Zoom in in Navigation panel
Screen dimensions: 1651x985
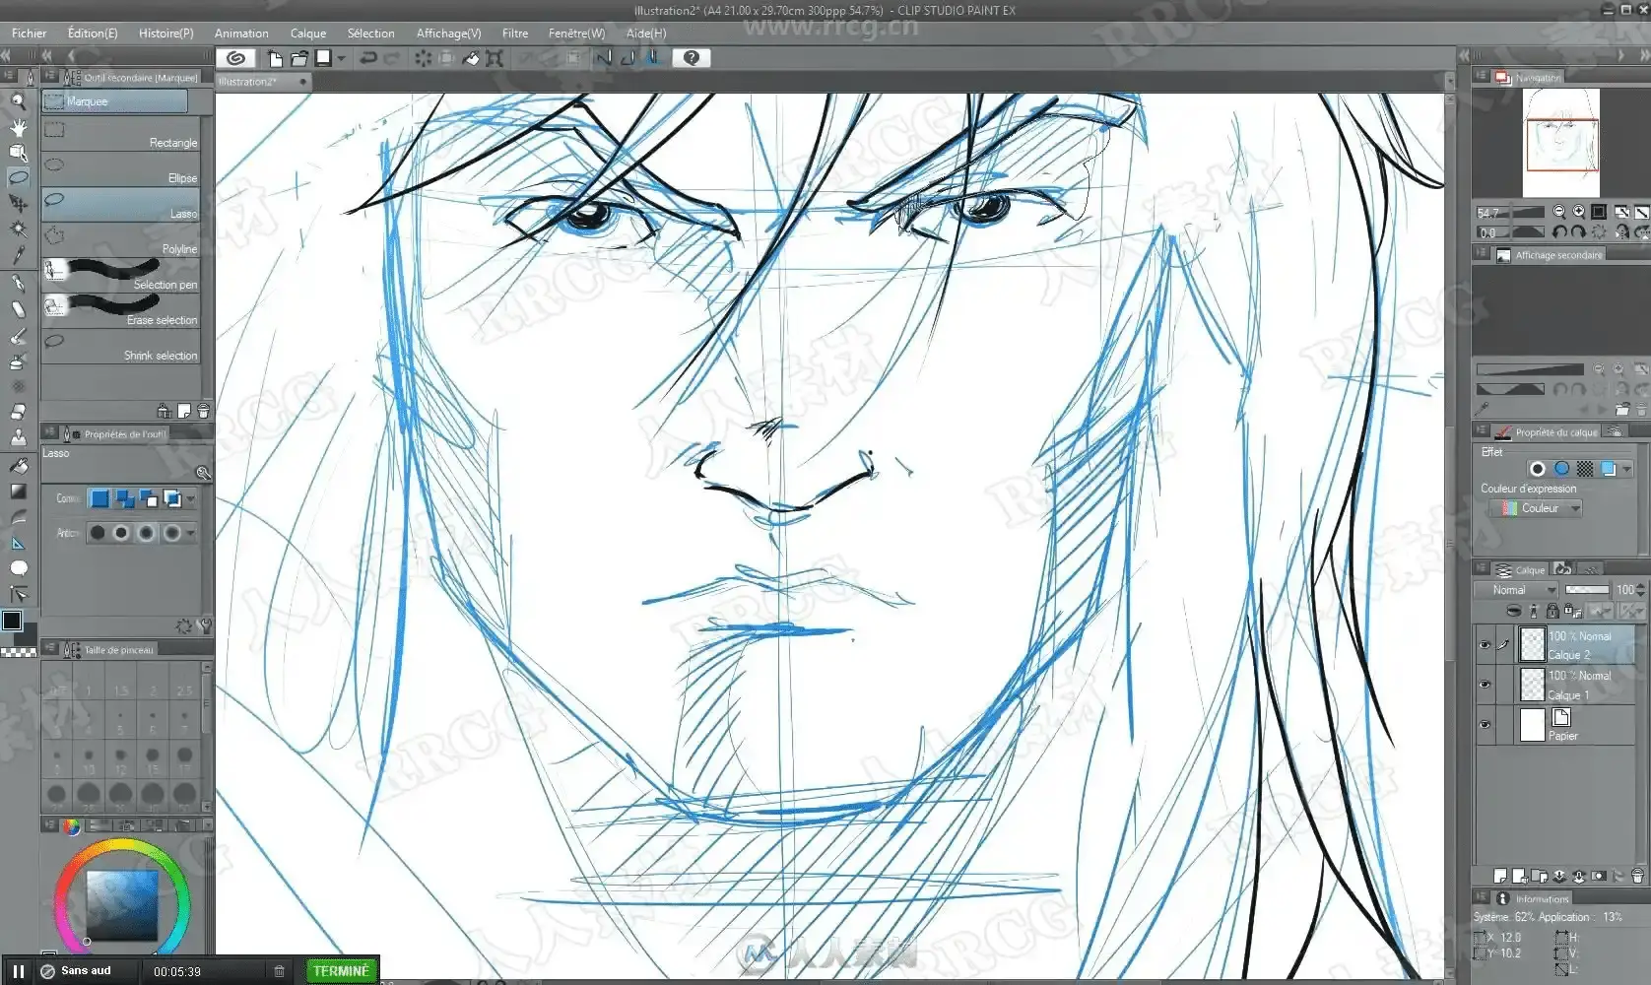(x=1578, y=212)
